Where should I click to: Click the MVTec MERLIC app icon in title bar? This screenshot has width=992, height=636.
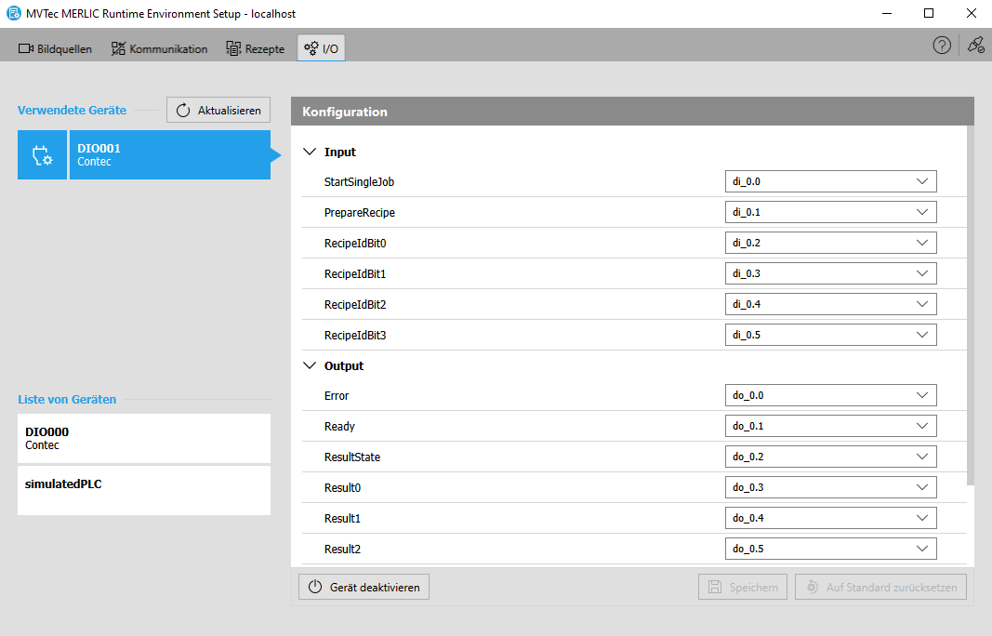11,14
